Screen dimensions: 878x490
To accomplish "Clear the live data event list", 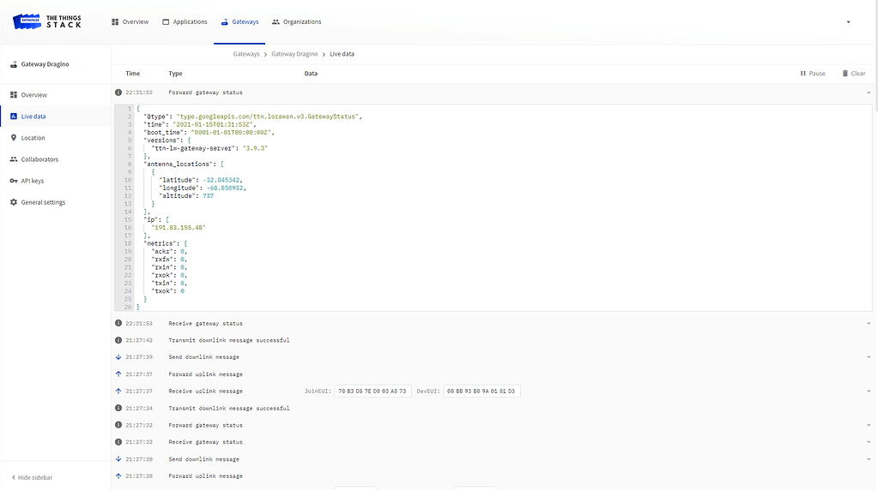I will [853, 74].
